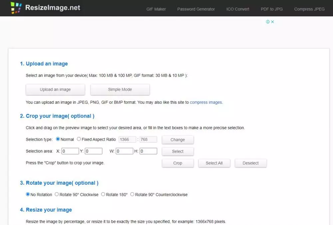
Task: Open the GIF Maker menu item
Action: (156, 9)
